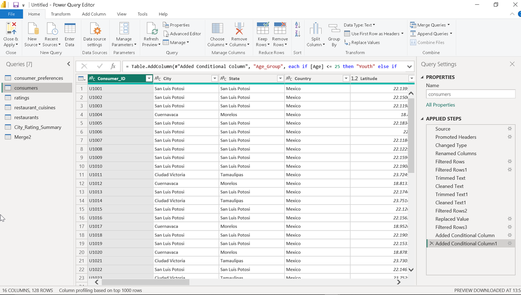This screenshot has width=521, height=295.
Task: Click the Enter Data icon
Action: [69, 28]
